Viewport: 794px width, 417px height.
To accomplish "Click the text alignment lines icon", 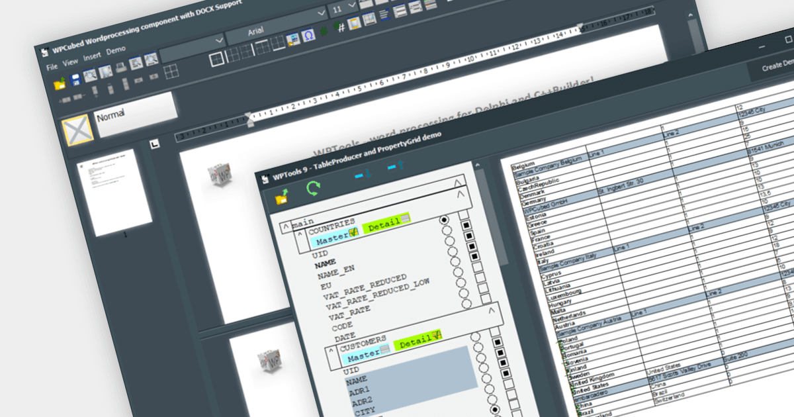I will (385, 15).
